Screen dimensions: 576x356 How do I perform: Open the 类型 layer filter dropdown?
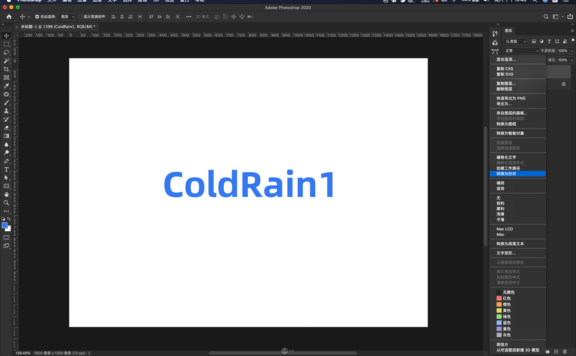click(515, 41)
